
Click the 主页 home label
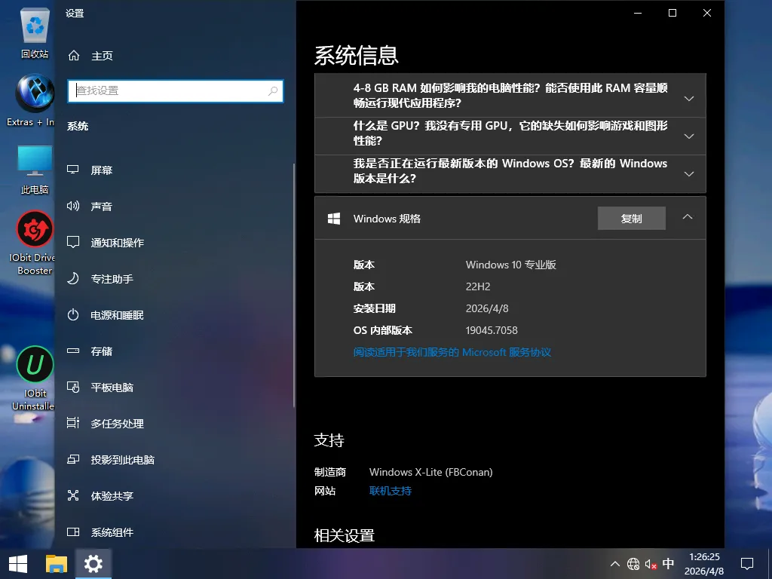coord(102,56)
